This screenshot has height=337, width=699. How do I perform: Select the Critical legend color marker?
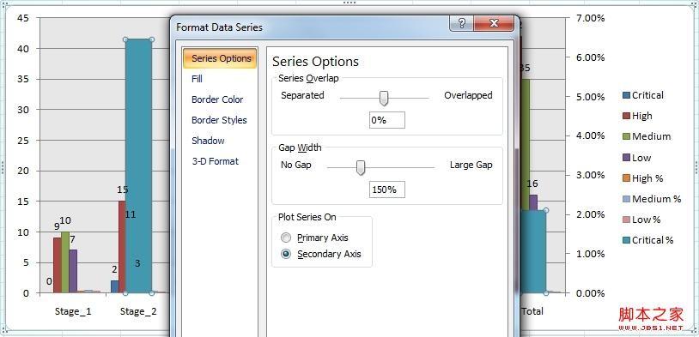626,95
